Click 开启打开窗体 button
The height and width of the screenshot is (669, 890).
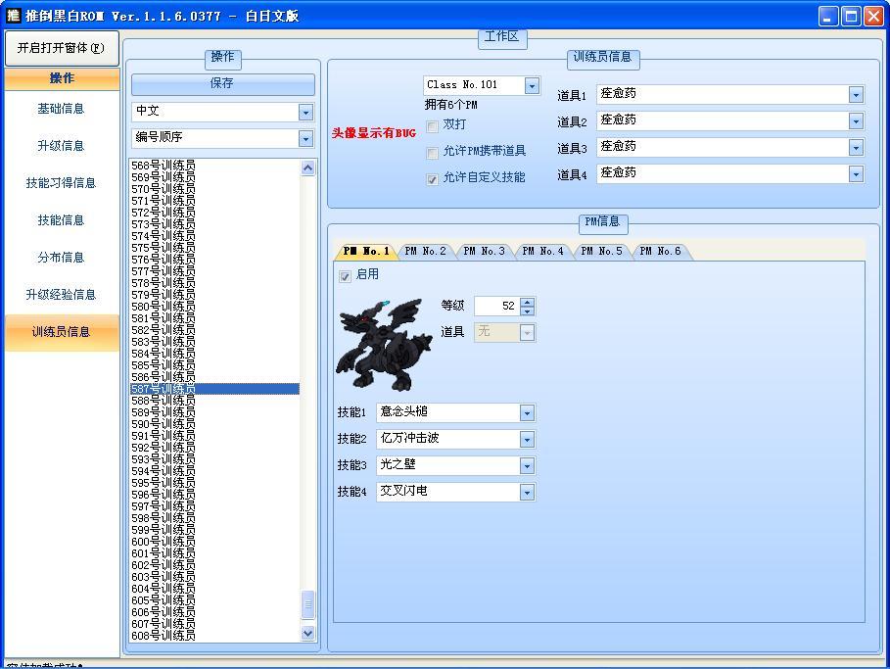point(62,48)
